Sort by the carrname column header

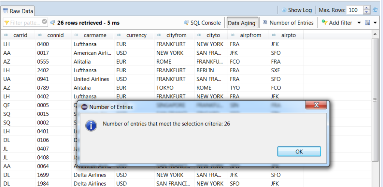pyautogui.click(x=93, y=35)
